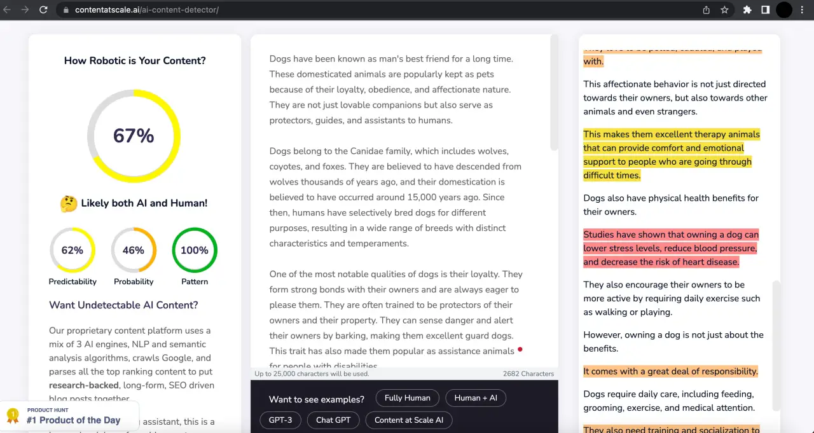Click the Product Hunt medal icon
Image resolution: width=814 pixels, height=433 pixels.
(x=12, y=416)
